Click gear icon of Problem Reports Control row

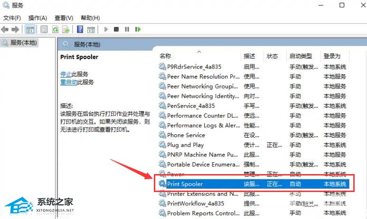pyautogui.click(x=162, y=213)
